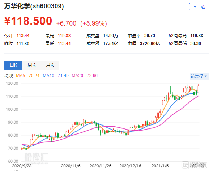This screenshot has height=171, width=209.
Task: Click the MA5 : 70.24 indicator label
Action: point(27,76)
